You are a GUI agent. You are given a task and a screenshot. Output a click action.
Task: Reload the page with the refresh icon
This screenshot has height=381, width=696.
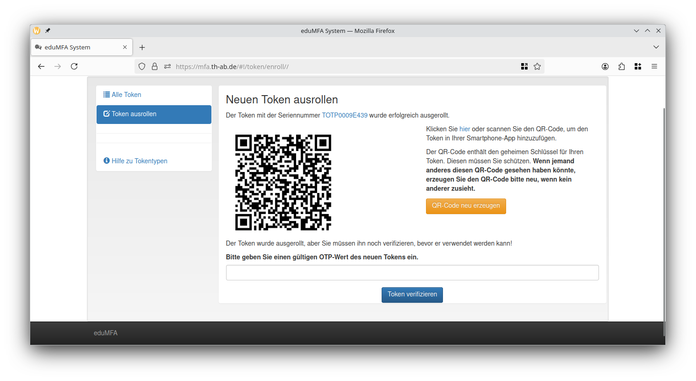(x=74, y=66)
